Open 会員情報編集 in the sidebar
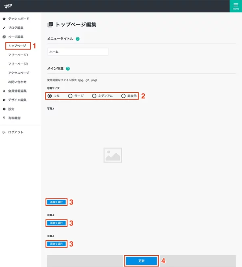The width and height of the screenshot is (242, 267). point(17,91)
